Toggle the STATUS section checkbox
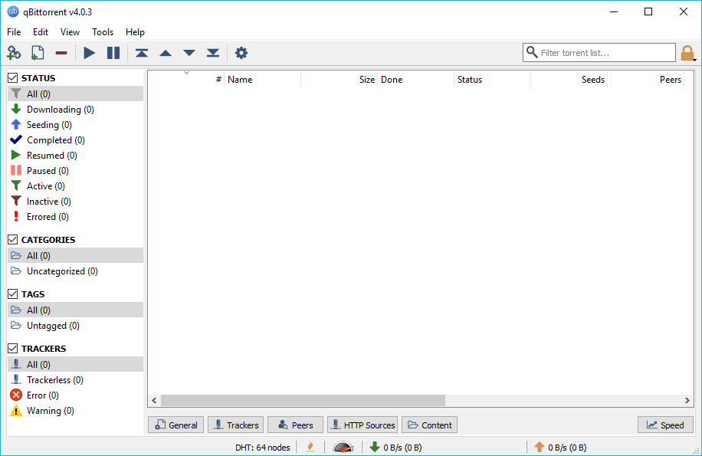Viewport: 702px width, 456px height. click(x=11, y=77)
